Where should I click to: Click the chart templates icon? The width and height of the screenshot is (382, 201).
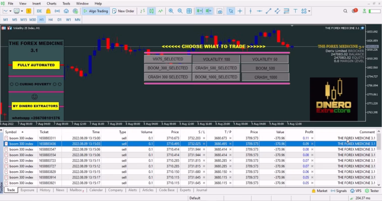coord(17,11)
